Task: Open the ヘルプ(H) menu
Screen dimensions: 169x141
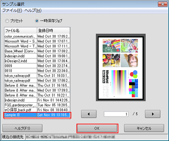Action: (x=33, y=10)
